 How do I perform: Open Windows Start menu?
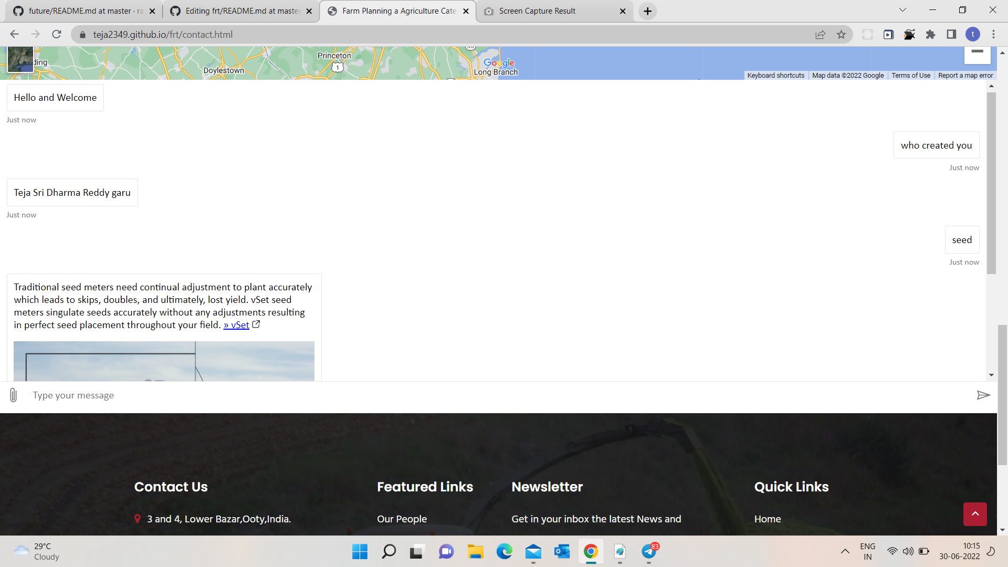360,552
